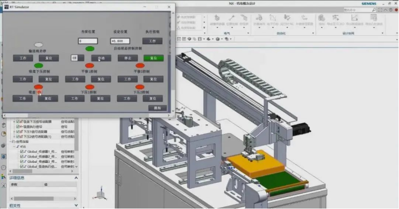Click the 设定位置 input field
The image size is (399, 209).
(120, 41)
